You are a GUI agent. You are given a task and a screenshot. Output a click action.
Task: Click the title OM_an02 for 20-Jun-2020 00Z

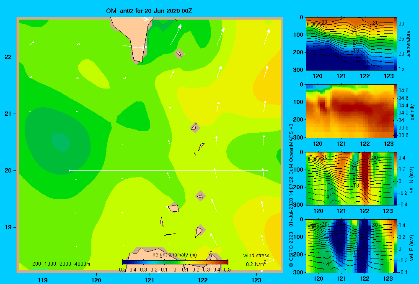tap(149, 11)
